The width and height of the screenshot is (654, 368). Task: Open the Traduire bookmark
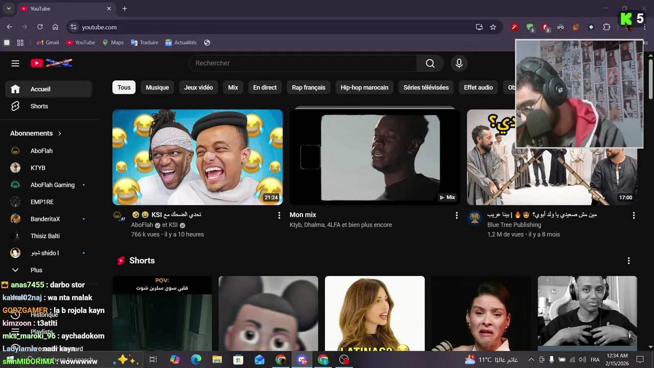(145, 42)
